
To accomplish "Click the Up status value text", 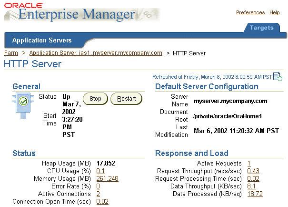I will pos(66,97).
